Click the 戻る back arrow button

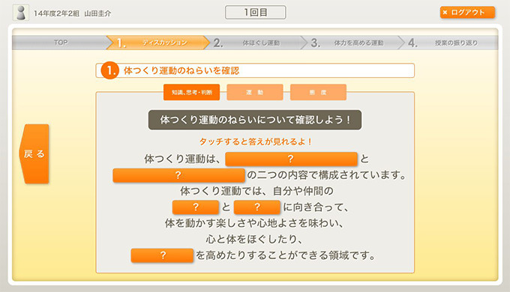click(x=34, y=154)
